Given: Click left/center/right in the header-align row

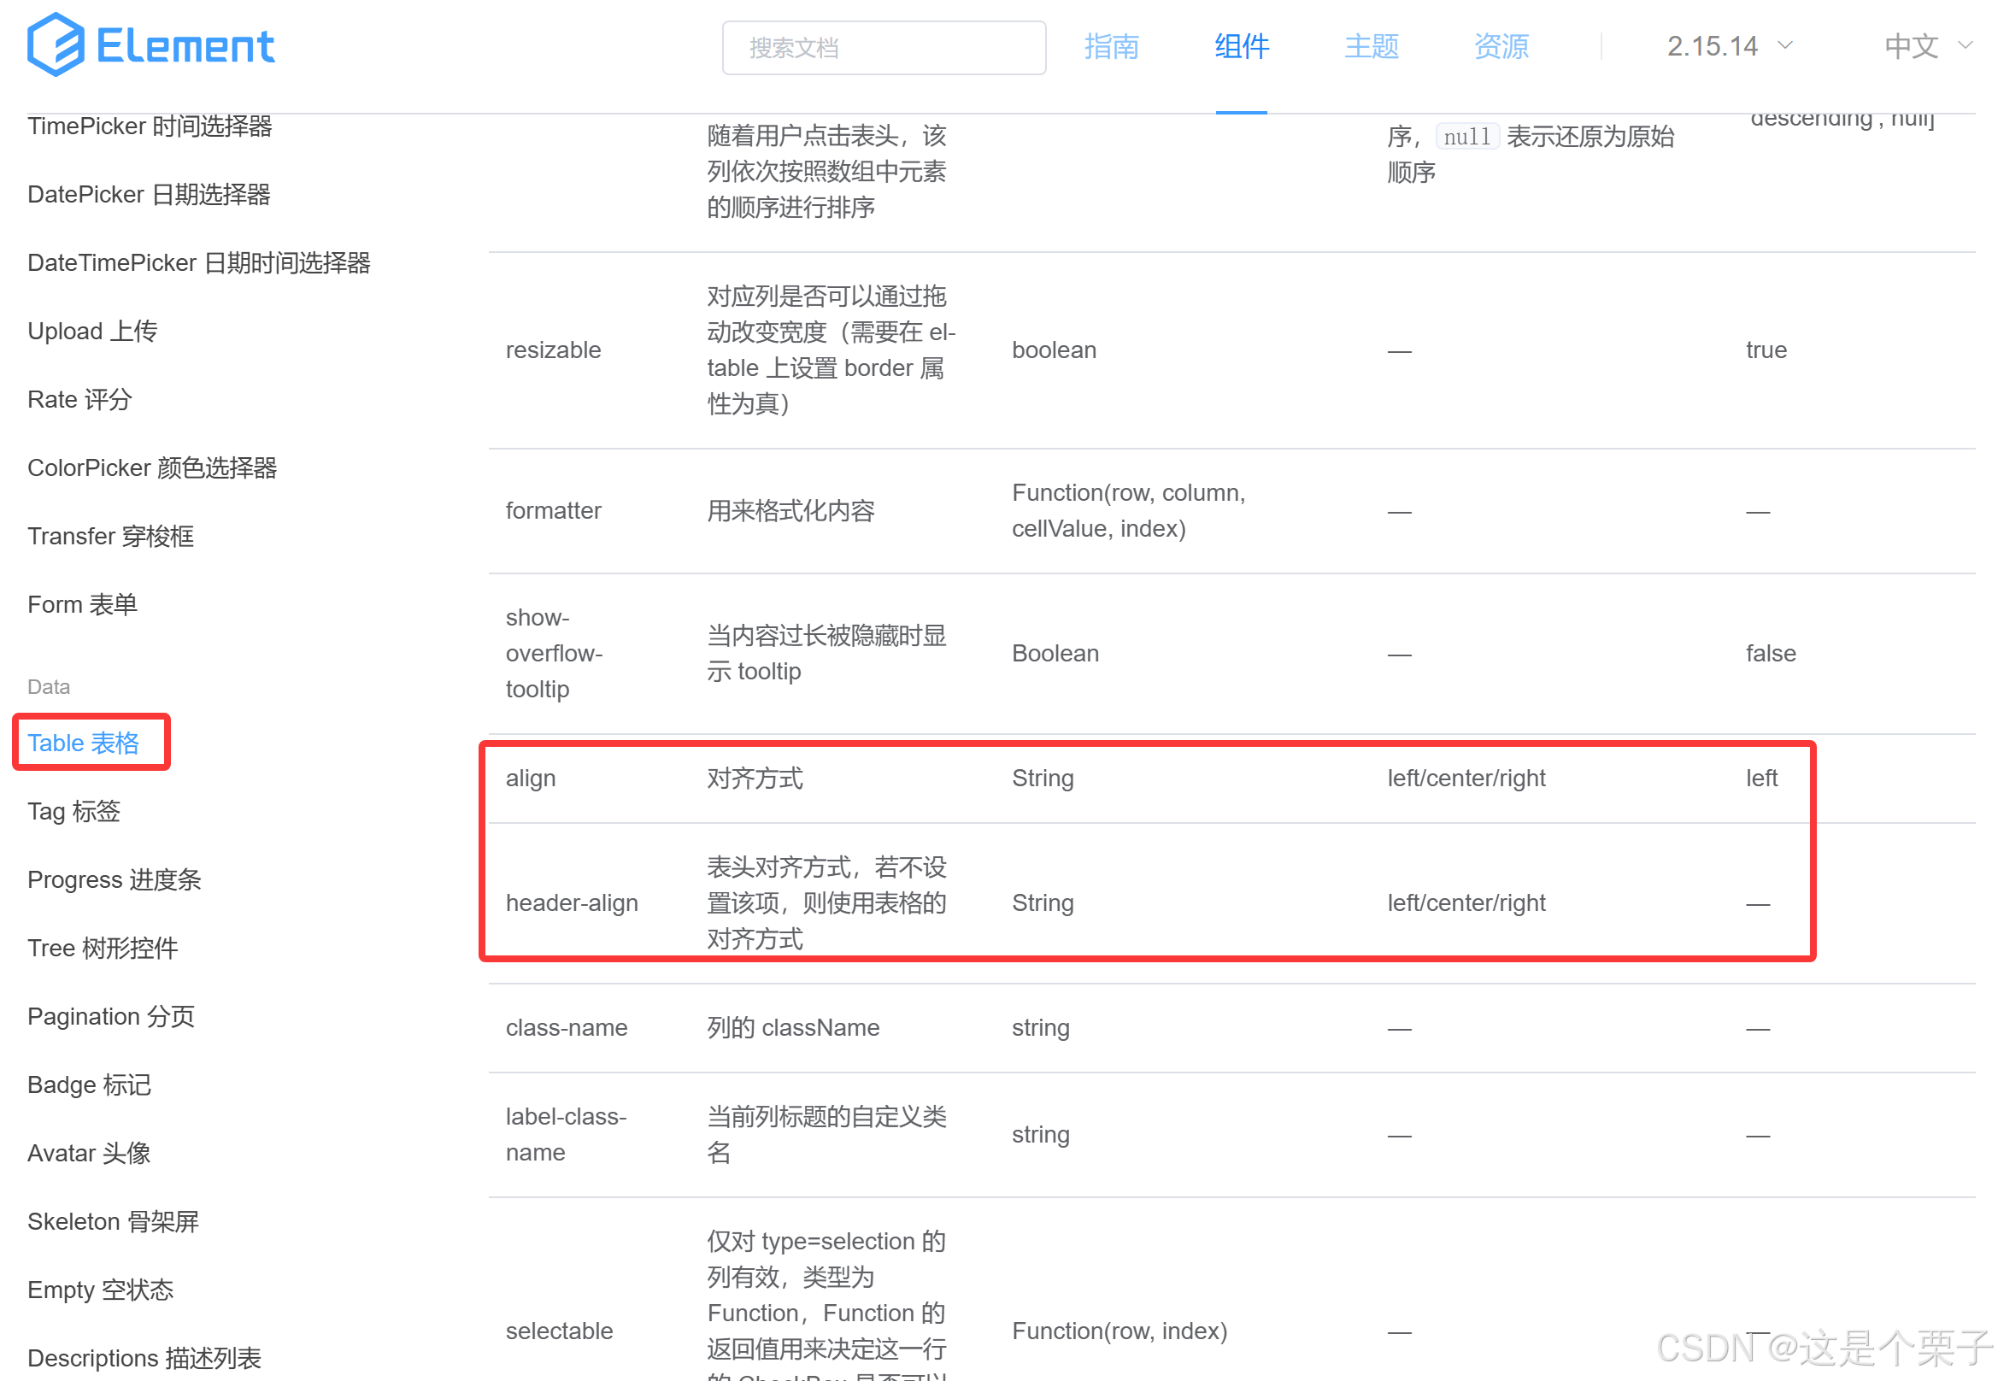Looking at the screenshot, I should coord(1466,903).
